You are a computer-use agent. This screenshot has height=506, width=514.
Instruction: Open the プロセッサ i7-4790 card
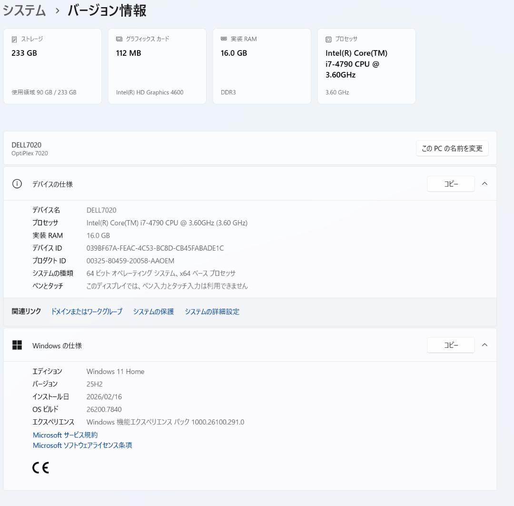(x=366, y=66)
